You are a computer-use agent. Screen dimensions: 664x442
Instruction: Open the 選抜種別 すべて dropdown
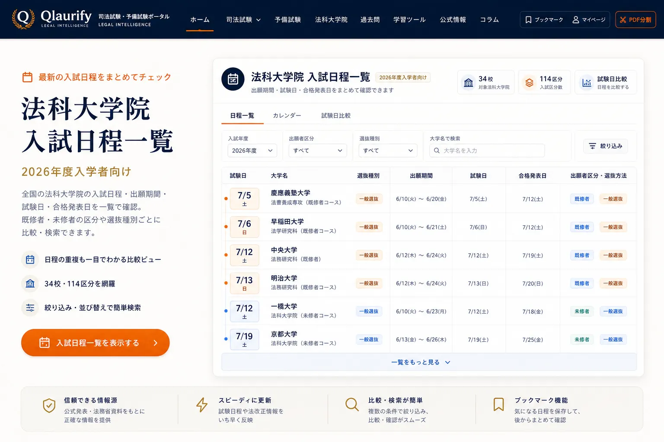[x=388, y=151]
